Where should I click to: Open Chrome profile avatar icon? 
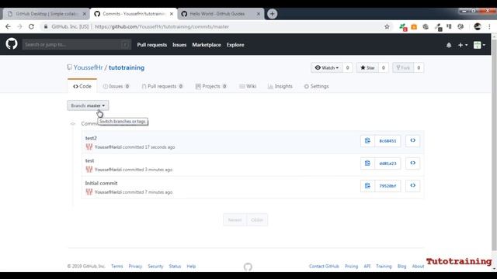(x=478, y=27)
